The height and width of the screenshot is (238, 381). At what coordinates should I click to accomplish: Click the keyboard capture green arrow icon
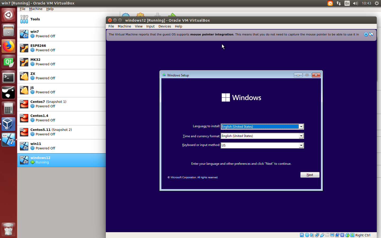tap(352, 235)
